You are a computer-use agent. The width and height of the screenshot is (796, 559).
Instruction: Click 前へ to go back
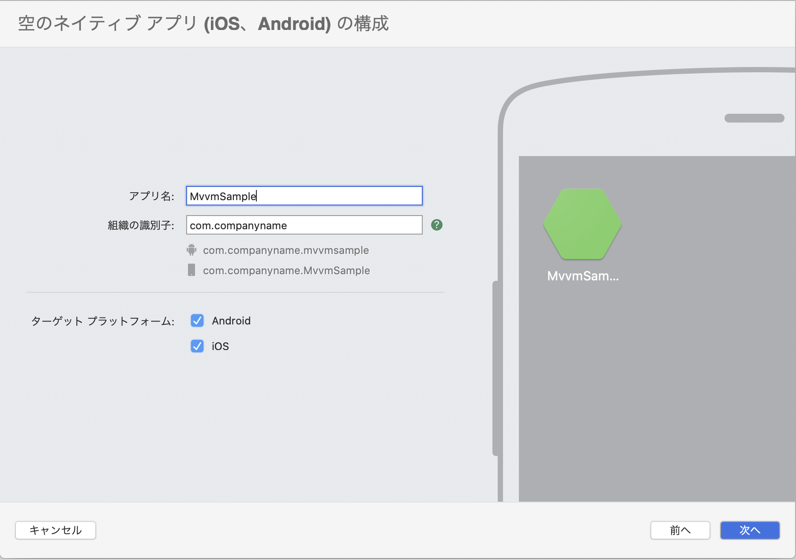click(x=680, y=530)
